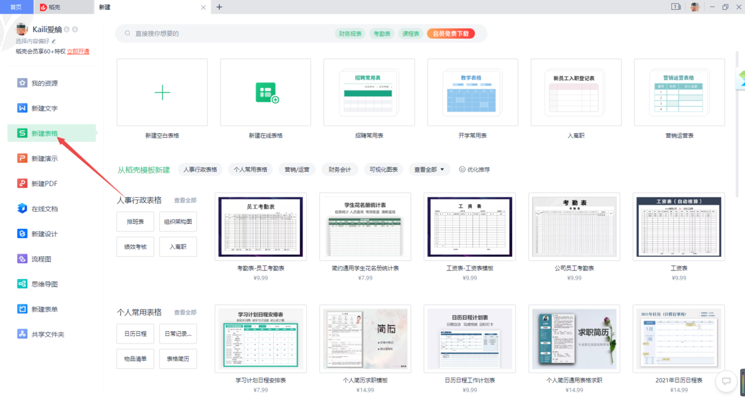745x400 pixels.
Task: Switch to the 首页 tab
Action: tap(16, 7)
